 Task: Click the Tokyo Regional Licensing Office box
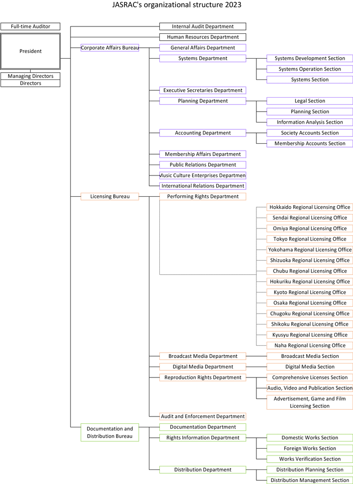click(310, 239)
